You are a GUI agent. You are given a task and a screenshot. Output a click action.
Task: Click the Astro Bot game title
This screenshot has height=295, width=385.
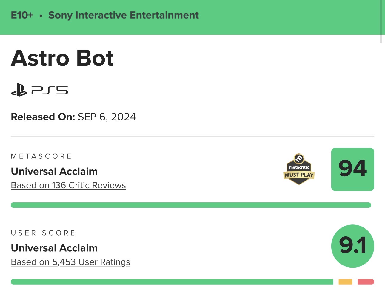(62, 58)
